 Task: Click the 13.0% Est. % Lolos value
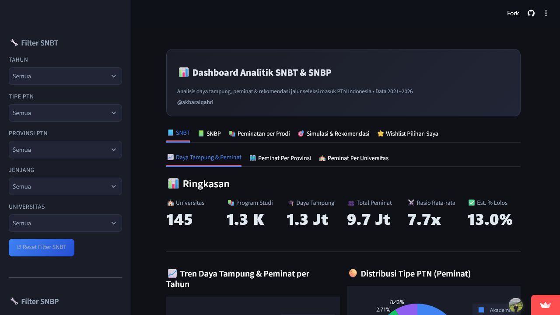click(490, 219)
